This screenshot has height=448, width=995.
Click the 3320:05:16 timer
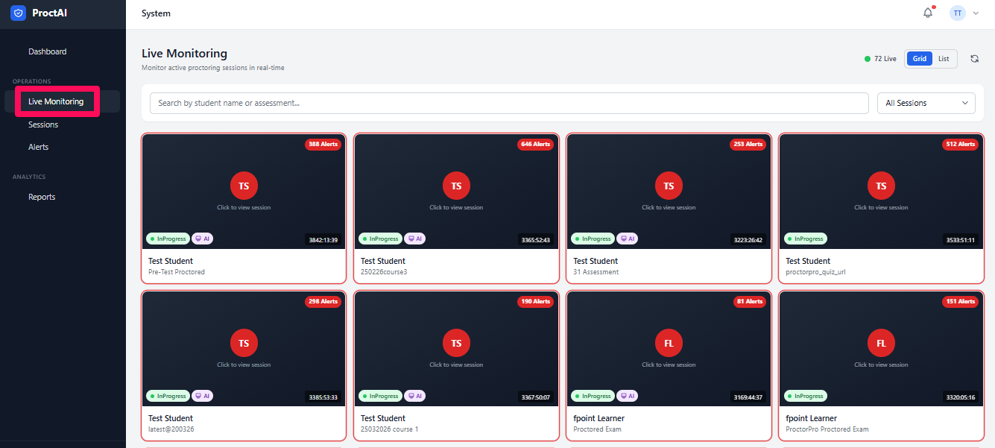coord(961,397)
